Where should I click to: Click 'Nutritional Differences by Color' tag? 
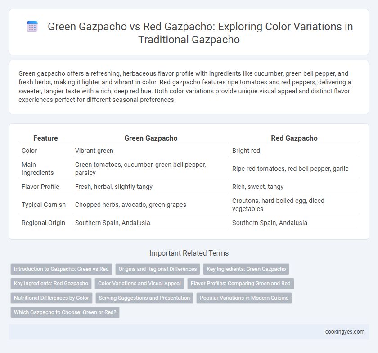[x=51, y=298]
